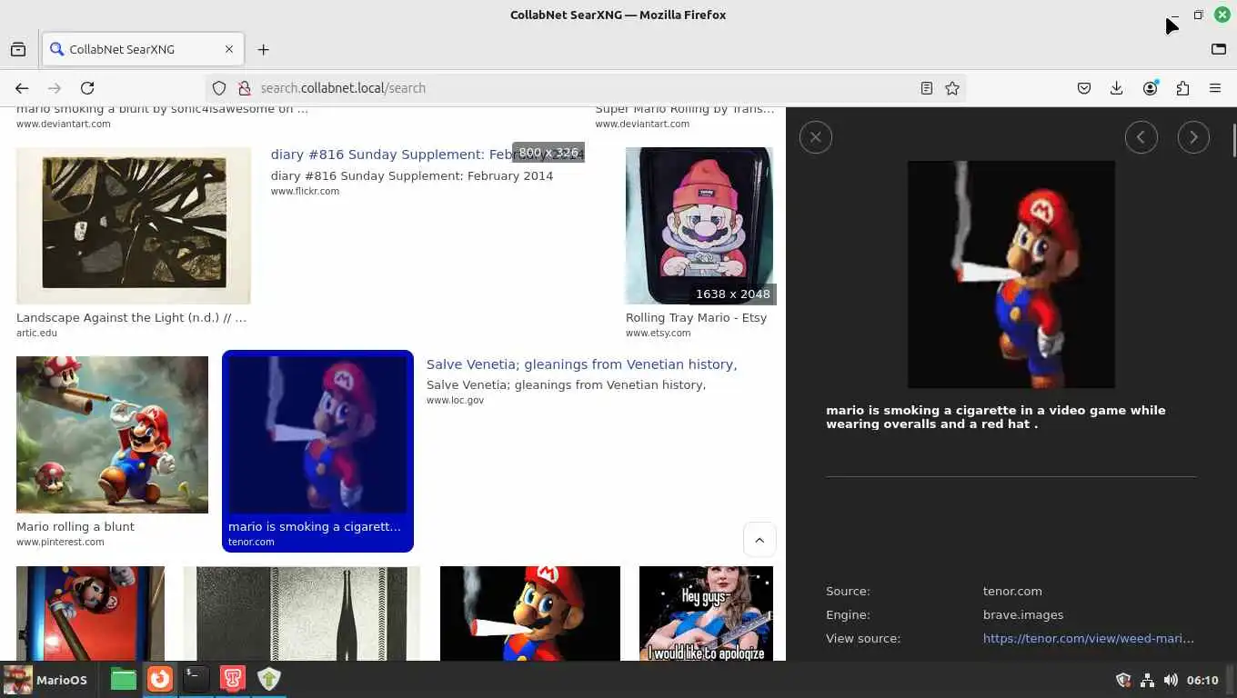Click the large Mario preview image
The image size is (1237, 698).
[x=1011, y=274]
